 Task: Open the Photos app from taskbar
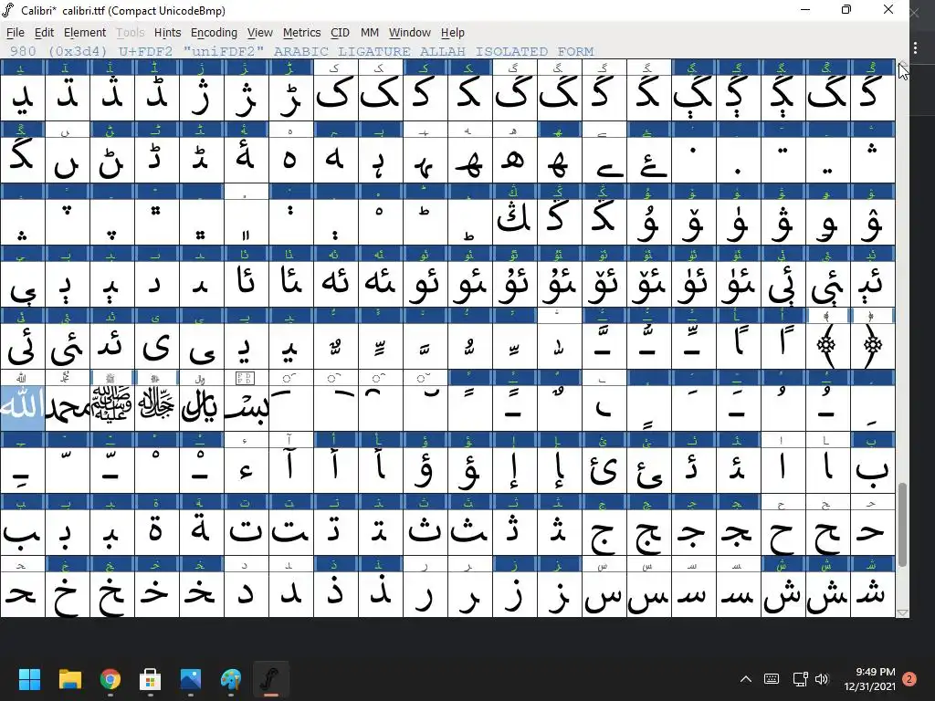(x=191, y=679)
